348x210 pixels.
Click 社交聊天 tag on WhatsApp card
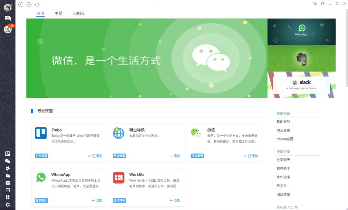pyautogui.click(x=42, y=200)
